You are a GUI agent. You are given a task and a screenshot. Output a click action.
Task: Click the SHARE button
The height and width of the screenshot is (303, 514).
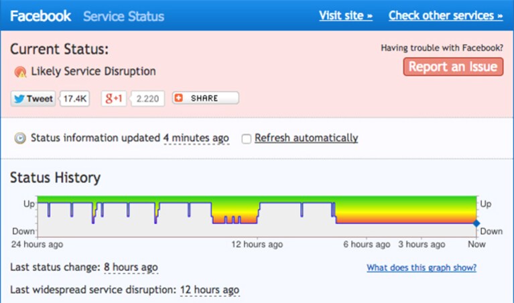pyautogui.click(x=206, y=98)
